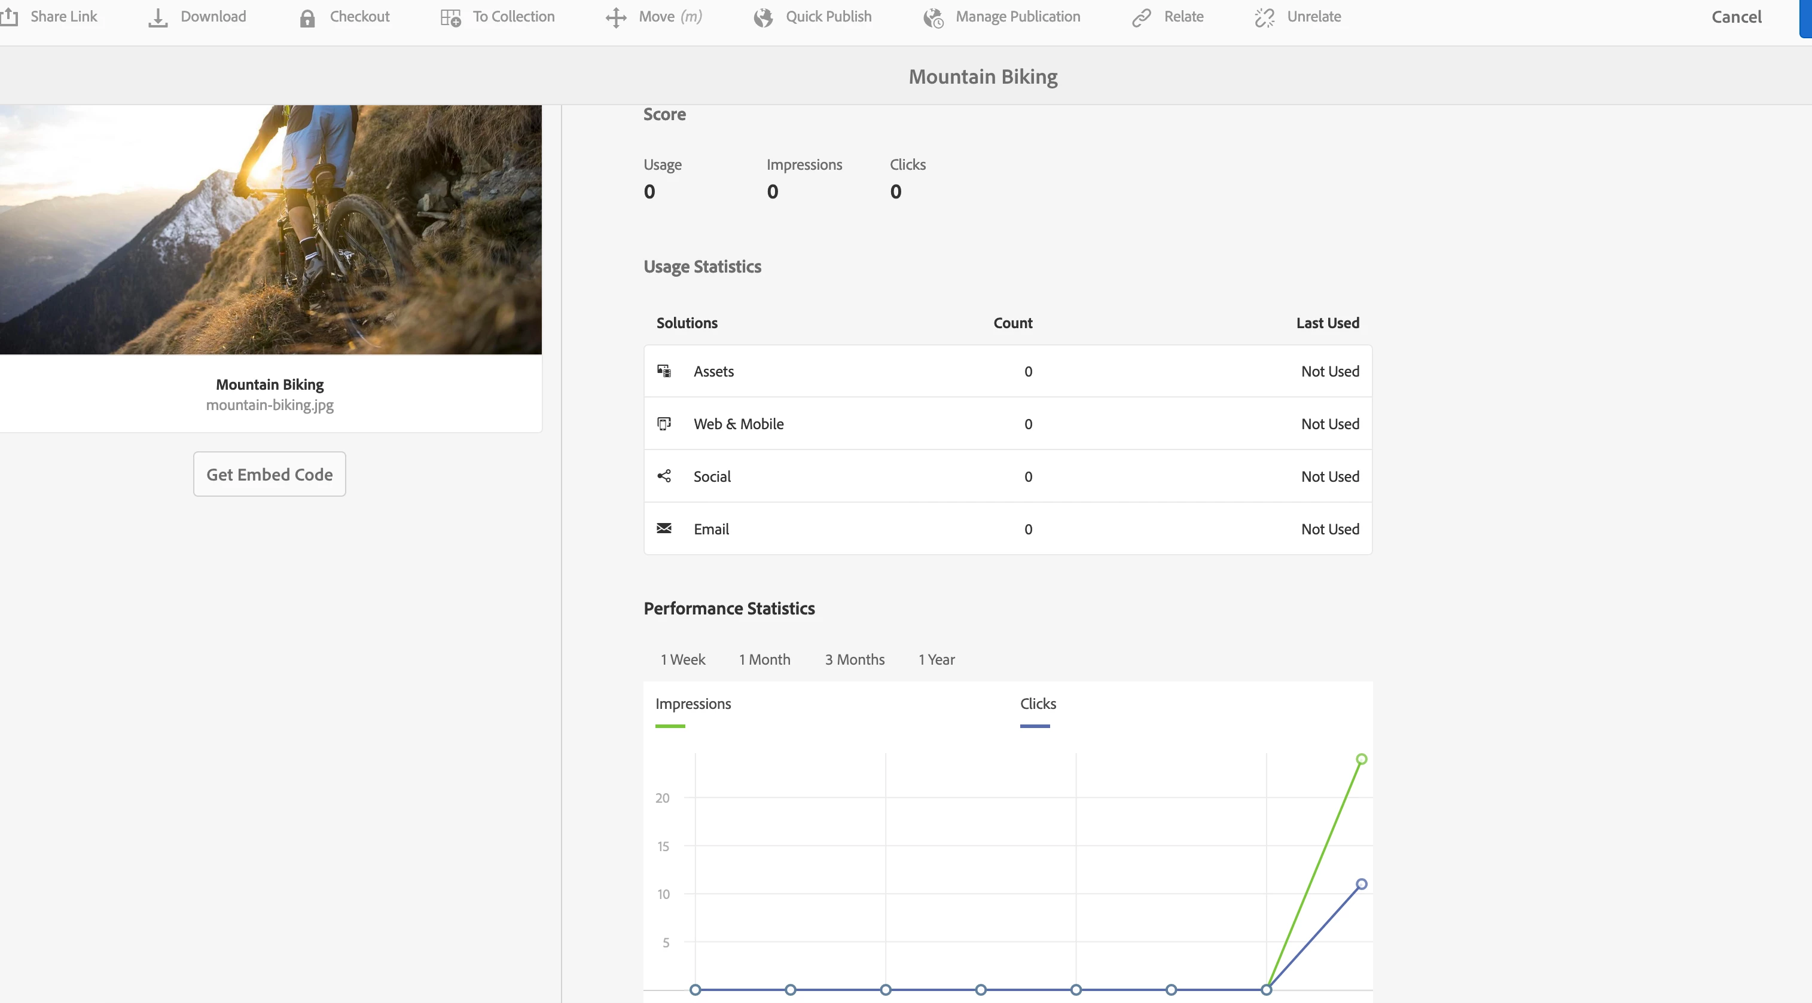Click the green Impressions peak data point
The height and width of the screenshot is (1003, 1812).
(1361, 759)
